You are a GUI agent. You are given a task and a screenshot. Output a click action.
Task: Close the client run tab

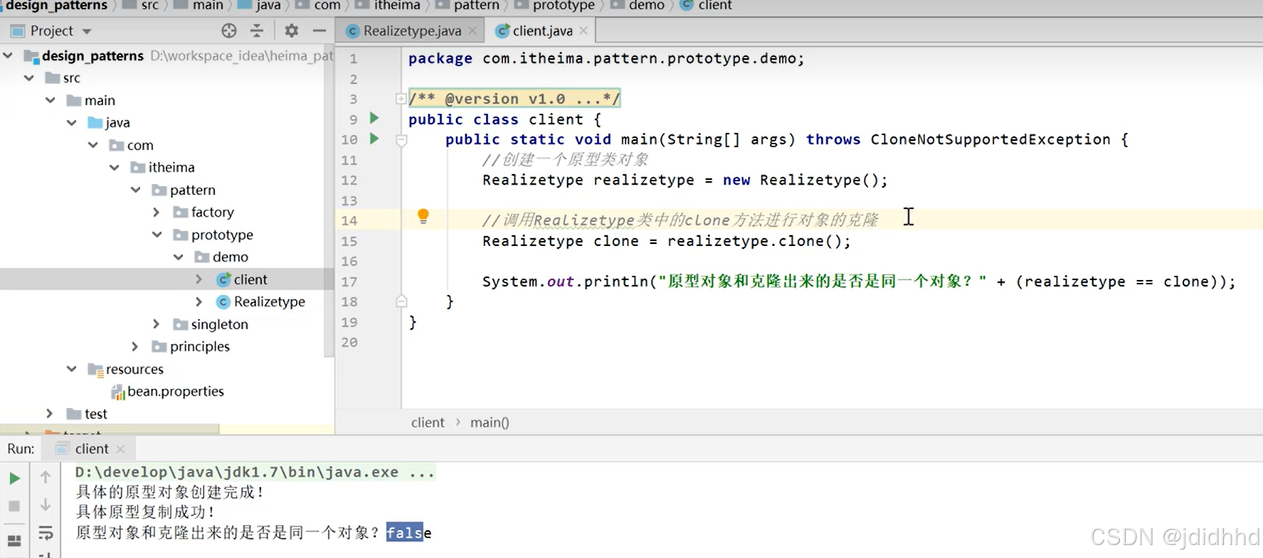[120, 449]
